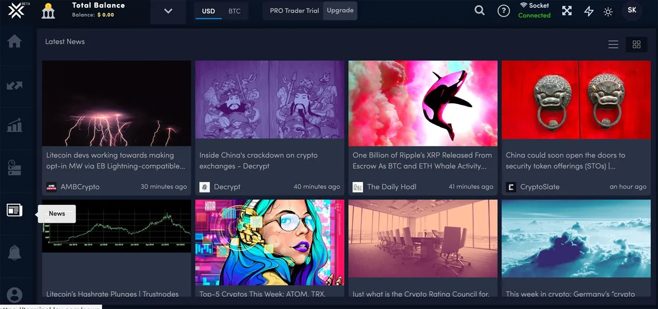Select the News sidebar icon
This screenshot has width=658, height=309.
tap(14, 210)
